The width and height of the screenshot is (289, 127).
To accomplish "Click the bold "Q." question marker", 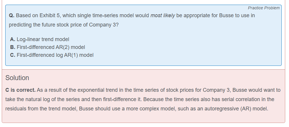I will (x=12, y=15).
